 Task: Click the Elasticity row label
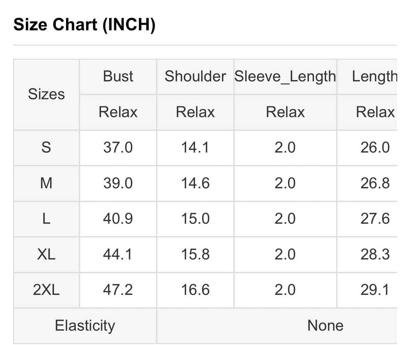coord(85,326)
